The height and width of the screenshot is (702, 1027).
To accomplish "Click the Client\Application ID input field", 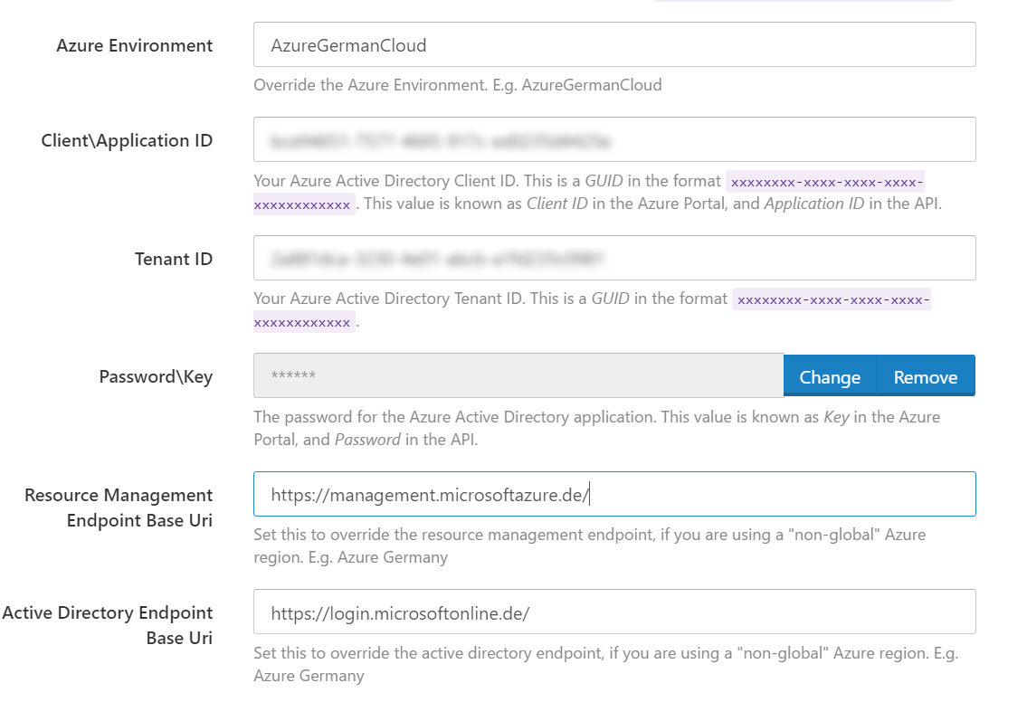I will (615, 139).
